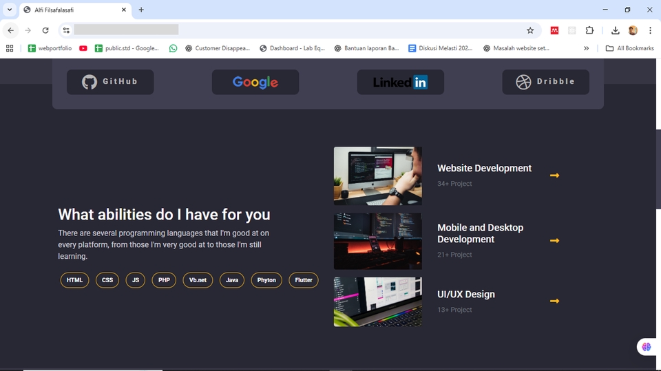
Task: Click the PHP skill tag
Action: coord(164,280)
